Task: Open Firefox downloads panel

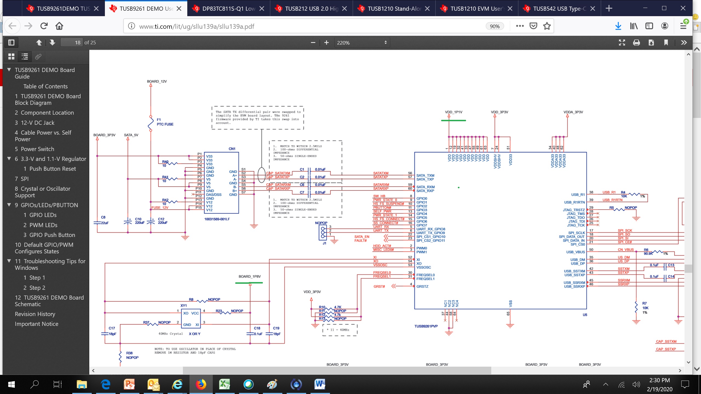Action: coord(618,26)
